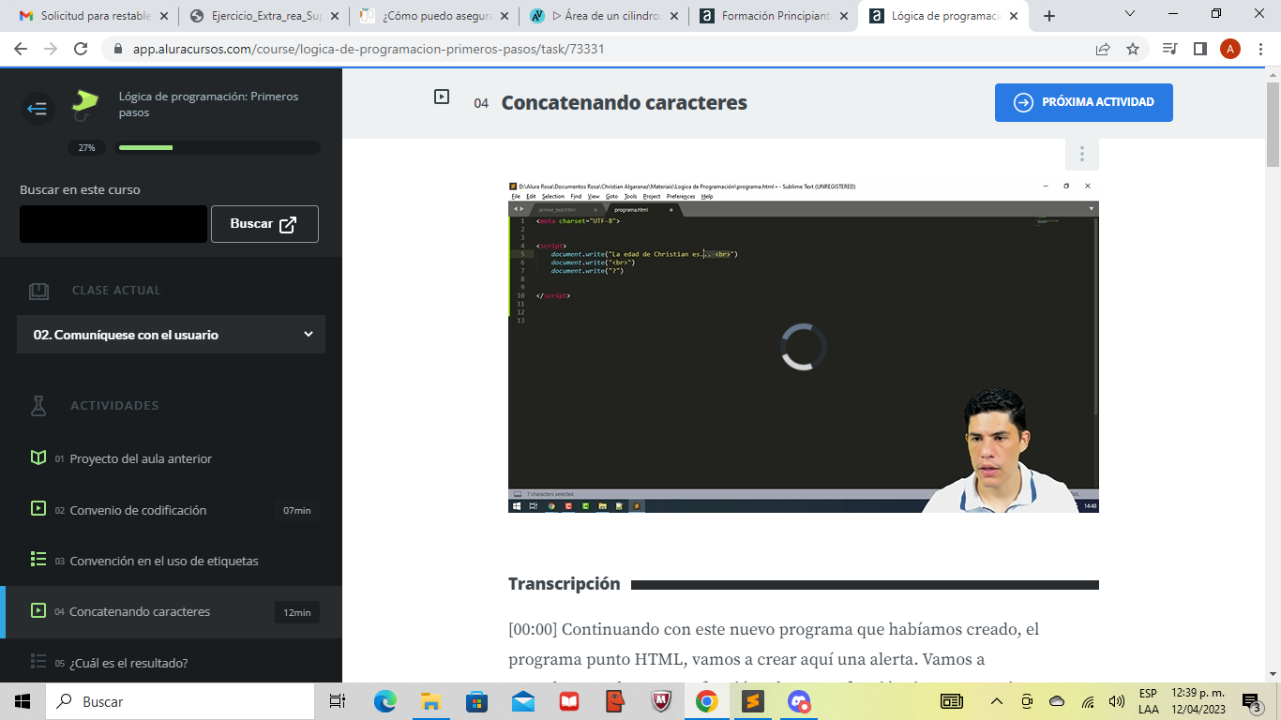View site information lock icon
Screen dimensions: 1281x720
[x=117, y=49]
